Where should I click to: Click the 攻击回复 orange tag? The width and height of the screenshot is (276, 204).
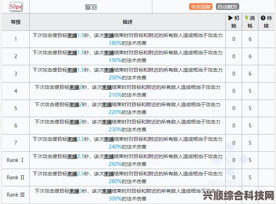201,7
